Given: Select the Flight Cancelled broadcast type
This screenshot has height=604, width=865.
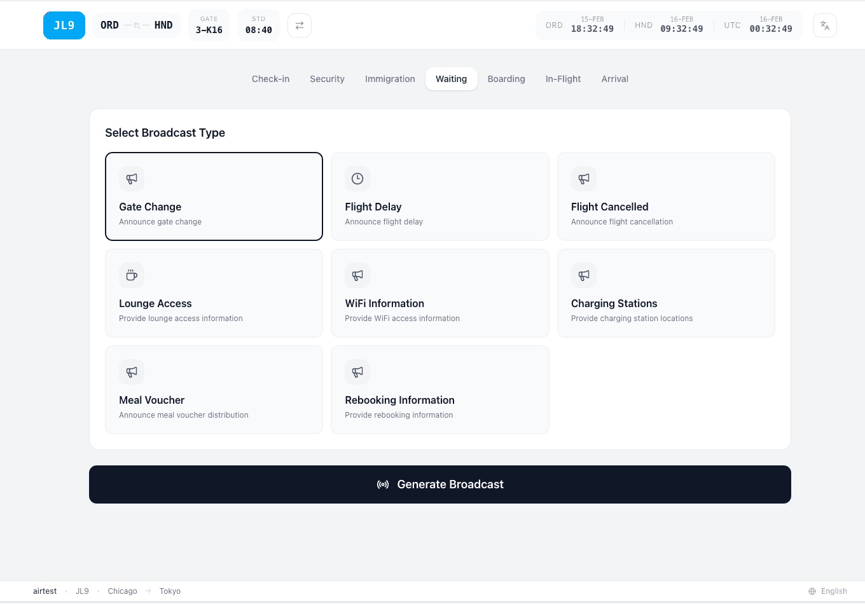Looking at the screenshot, I should 666,196.
